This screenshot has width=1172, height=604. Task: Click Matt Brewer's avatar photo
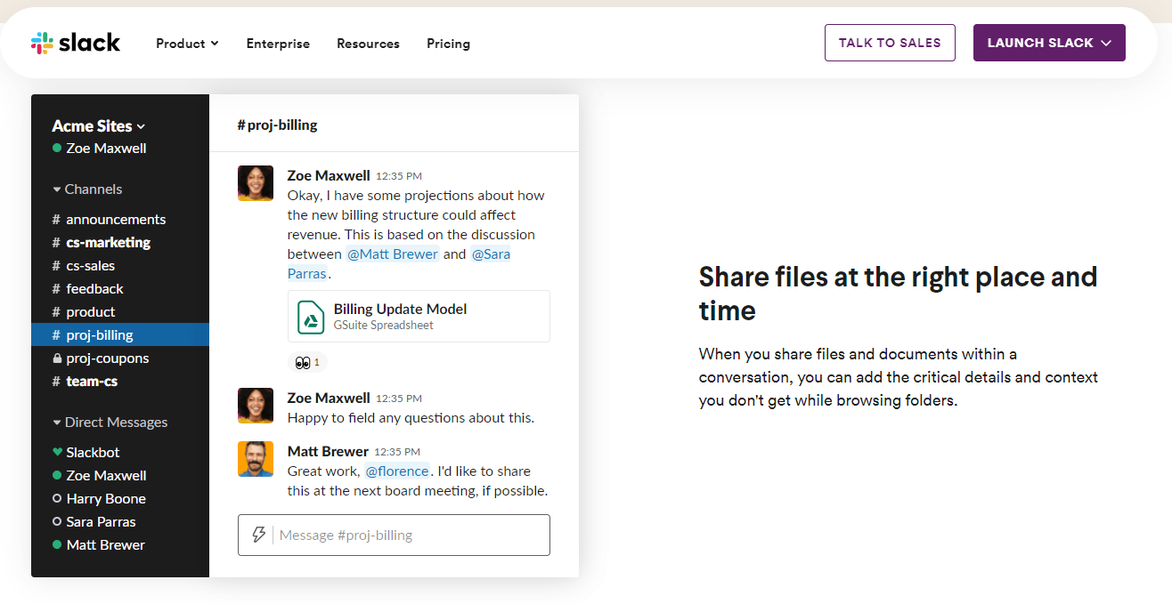tap(256, 459)
